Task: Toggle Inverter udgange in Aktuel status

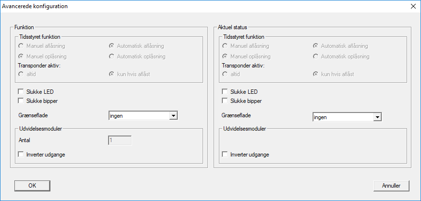Action: (x=225, y=154)
